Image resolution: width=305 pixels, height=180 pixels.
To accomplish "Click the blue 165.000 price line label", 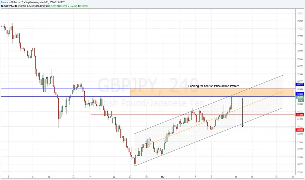I will (x=299, y=84).
